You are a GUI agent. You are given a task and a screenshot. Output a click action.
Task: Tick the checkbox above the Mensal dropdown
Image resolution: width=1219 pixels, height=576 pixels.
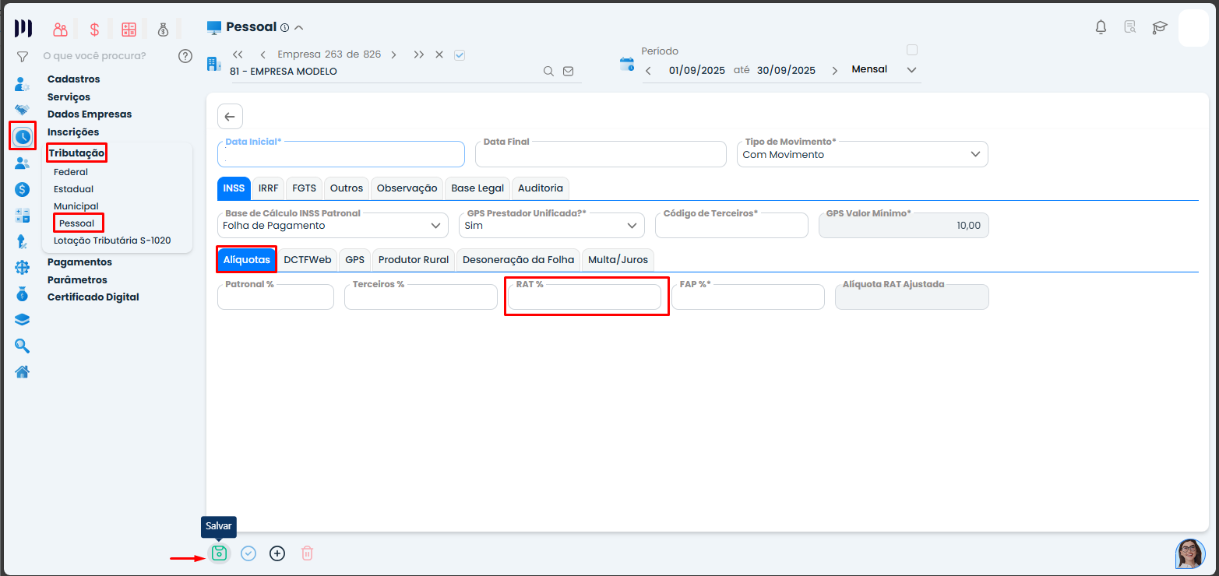912,50
